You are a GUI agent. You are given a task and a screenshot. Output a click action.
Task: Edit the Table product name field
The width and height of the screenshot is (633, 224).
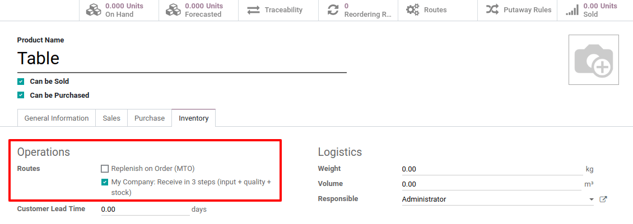point(181,59)
